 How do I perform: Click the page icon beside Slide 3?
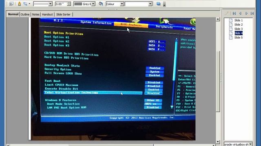(231, 29)
